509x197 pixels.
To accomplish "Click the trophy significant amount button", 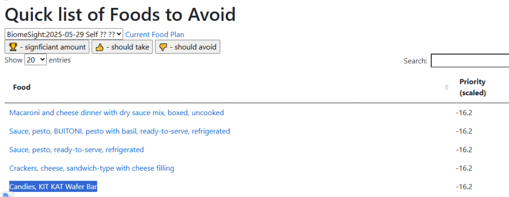I will pos(47,47).
